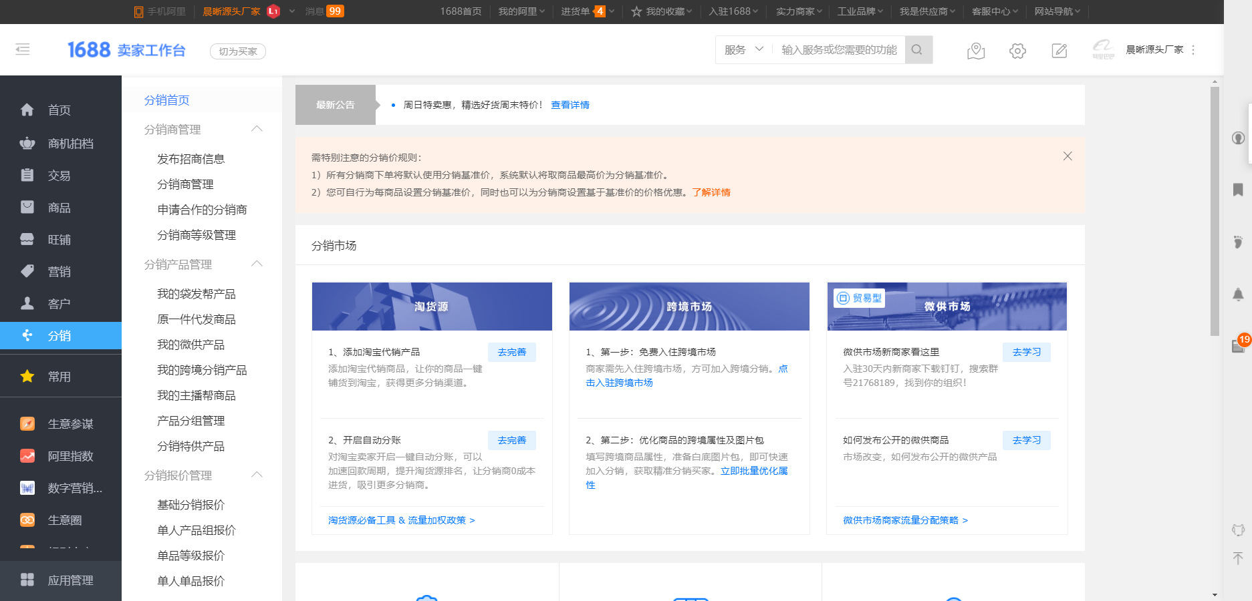
Task: Open 基础分销报价 menu item
Action: (191, 505)
